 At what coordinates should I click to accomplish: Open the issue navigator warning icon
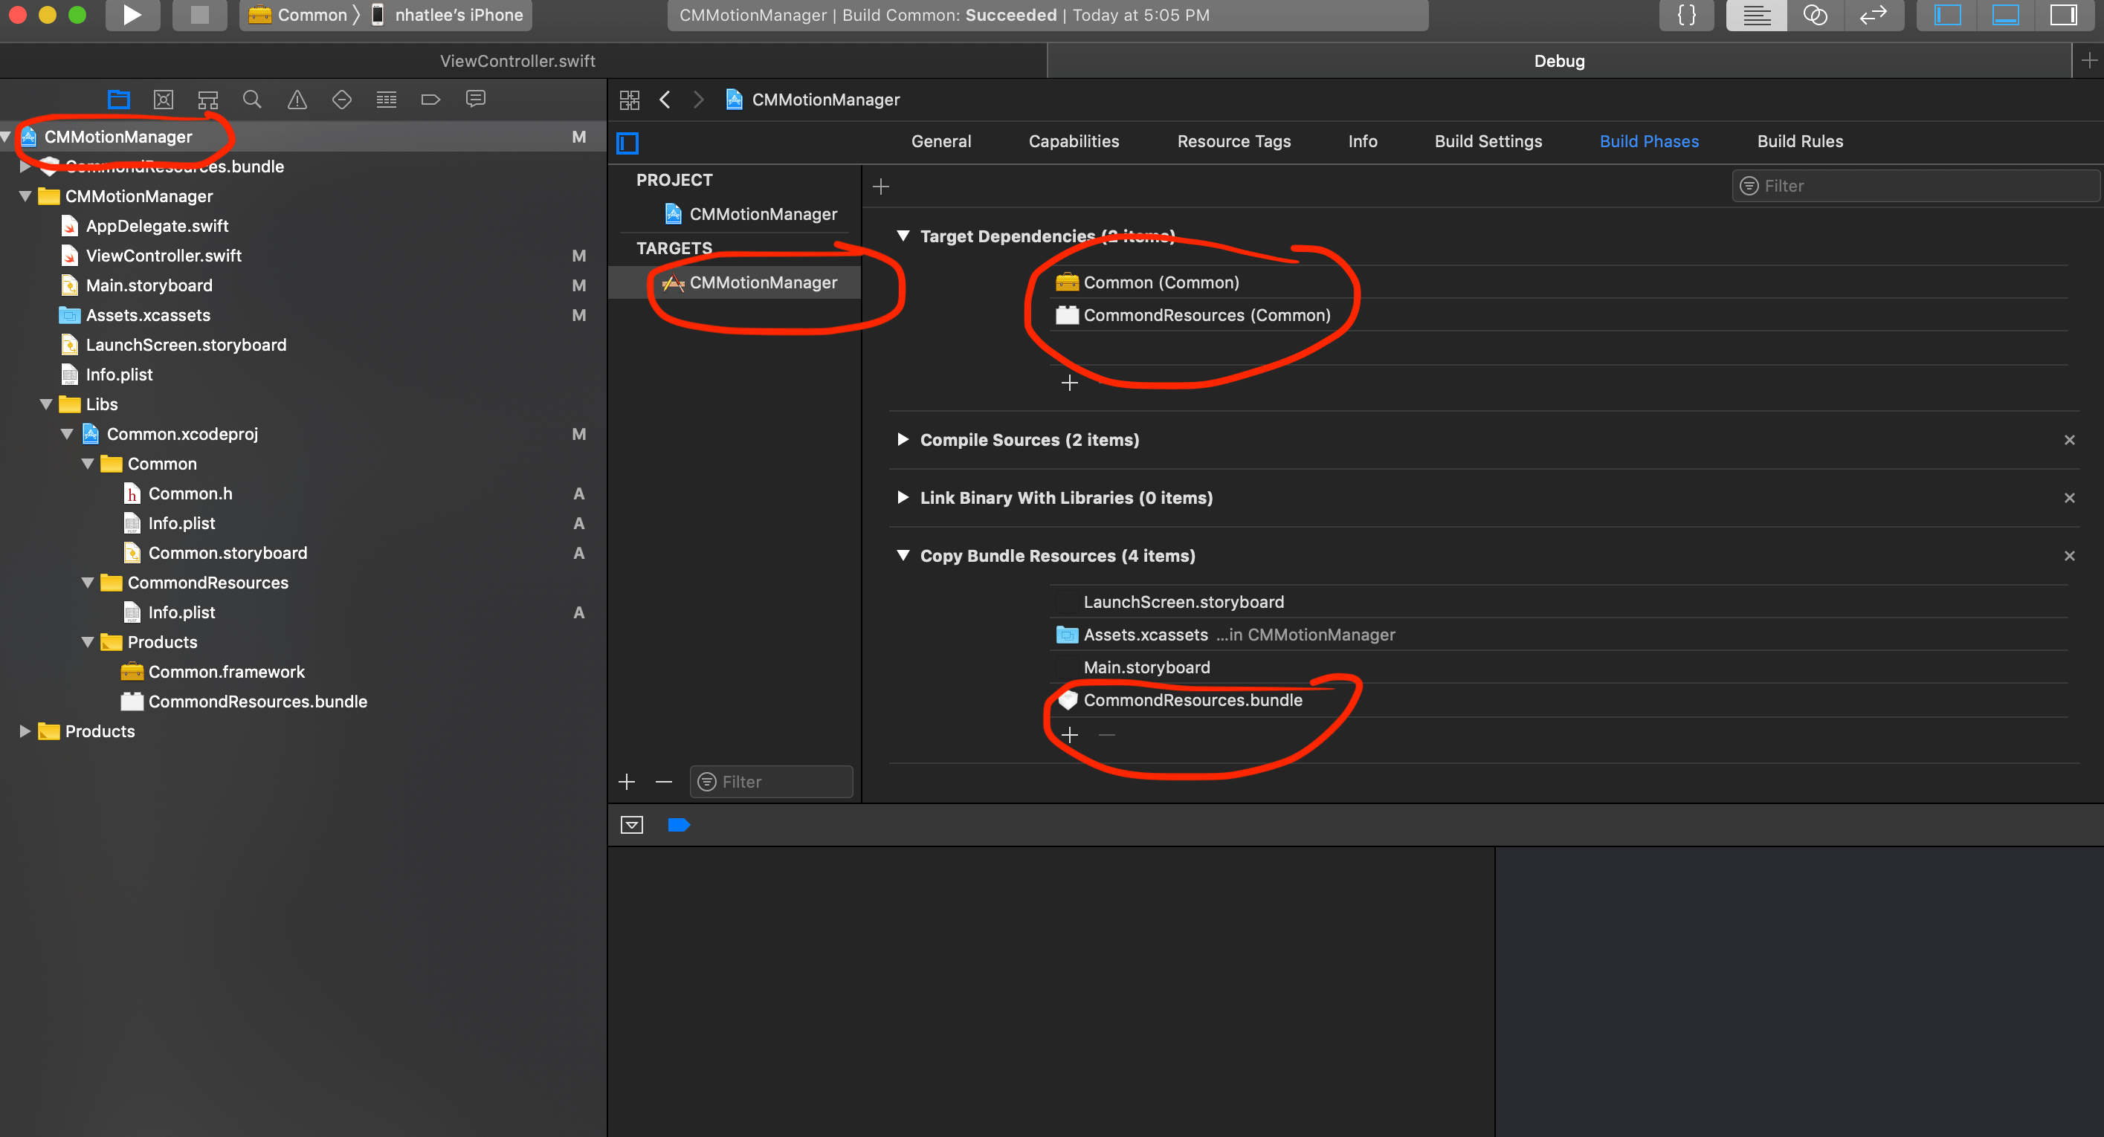[x=297, y=100]
